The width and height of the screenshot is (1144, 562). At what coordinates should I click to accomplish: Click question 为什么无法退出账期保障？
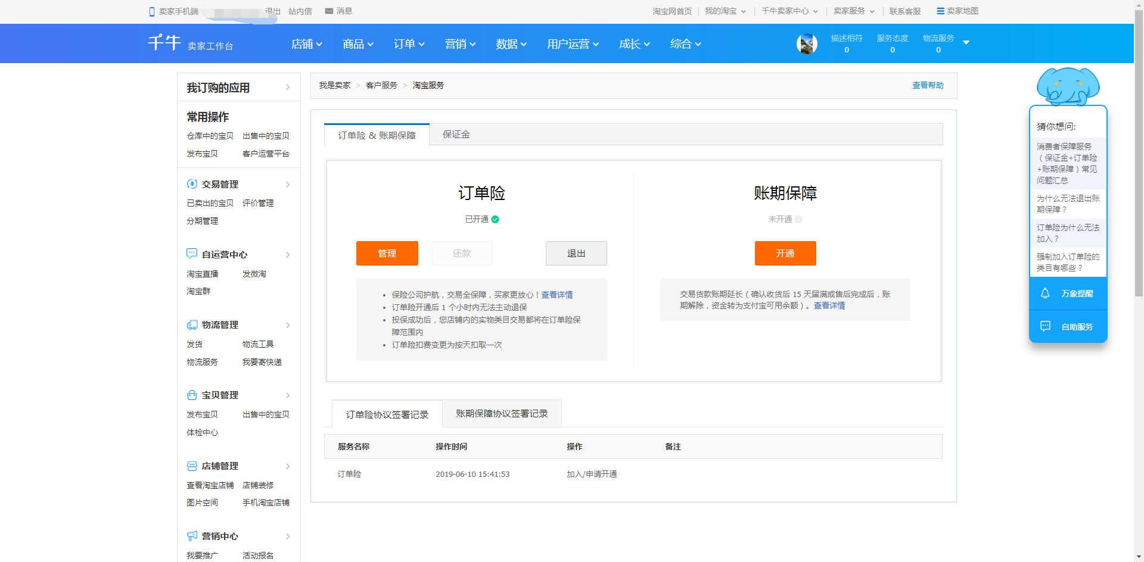click(1068, 204)
